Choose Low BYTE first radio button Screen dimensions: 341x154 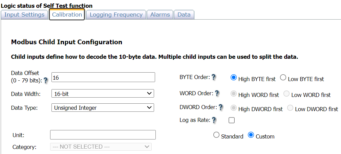tap(283, 77)
